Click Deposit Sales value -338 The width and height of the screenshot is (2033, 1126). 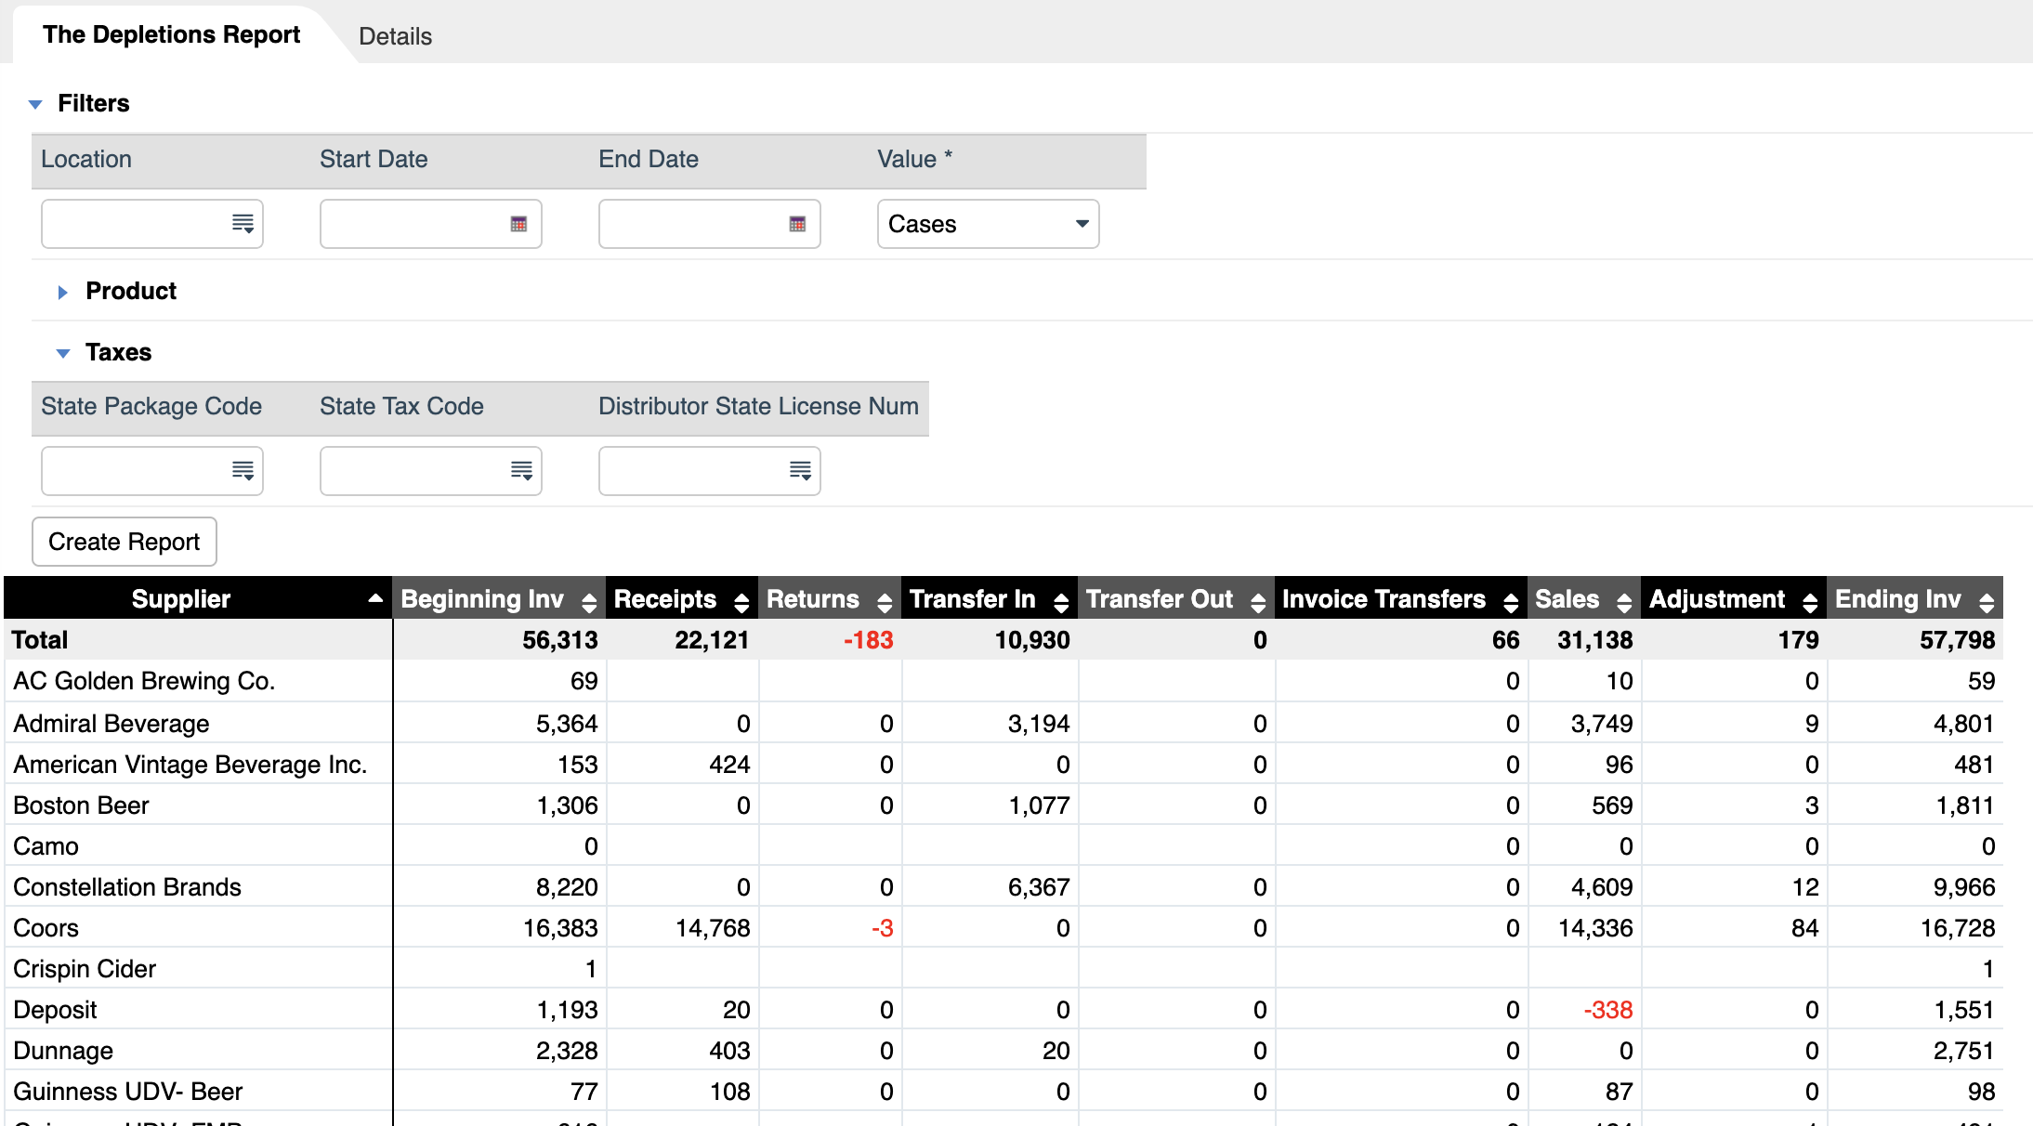click(x=1608, y=1010)
